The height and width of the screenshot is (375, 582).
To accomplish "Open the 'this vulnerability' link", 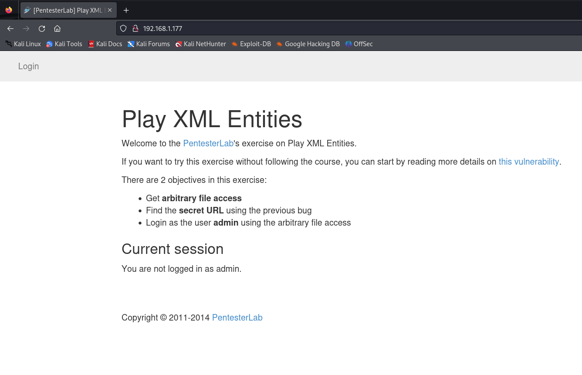I will (529, 162).
